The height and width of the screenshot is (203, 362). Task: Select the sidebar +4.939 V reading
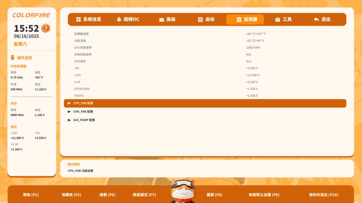(40, 138)
